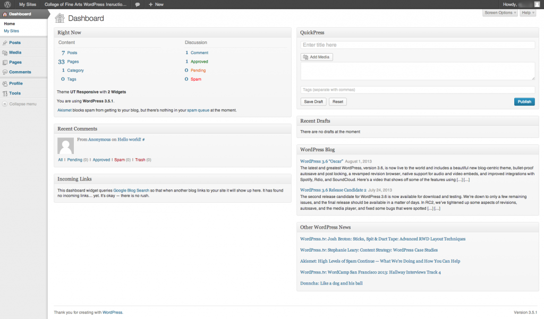The height and width of the screenshot is (319, 544).
Task: Open the Stephanie Leary Content Strategy link
Action: point(369,251)
